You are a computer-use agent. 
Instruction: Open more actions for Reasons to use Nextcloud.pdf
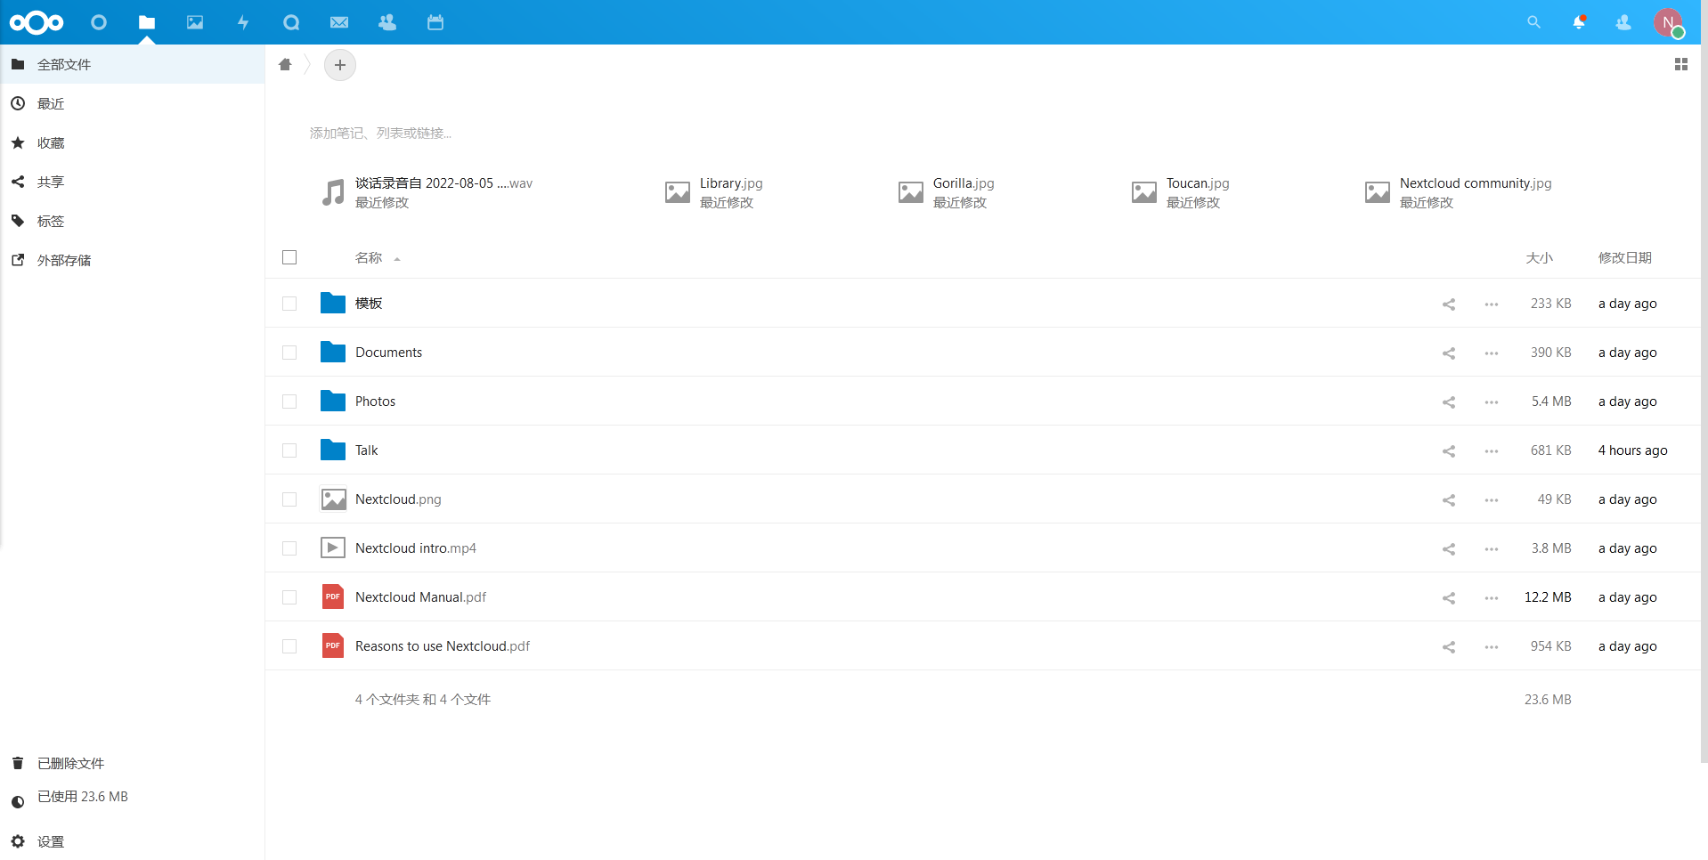coord(1492,647)
